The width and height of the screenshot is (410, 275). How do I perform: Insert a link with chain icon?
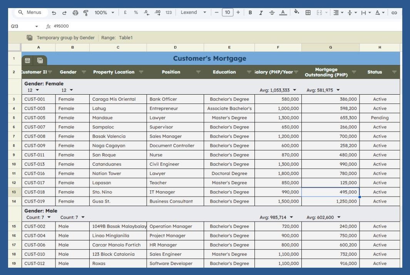pyautogui.click(x=394, y=13)
